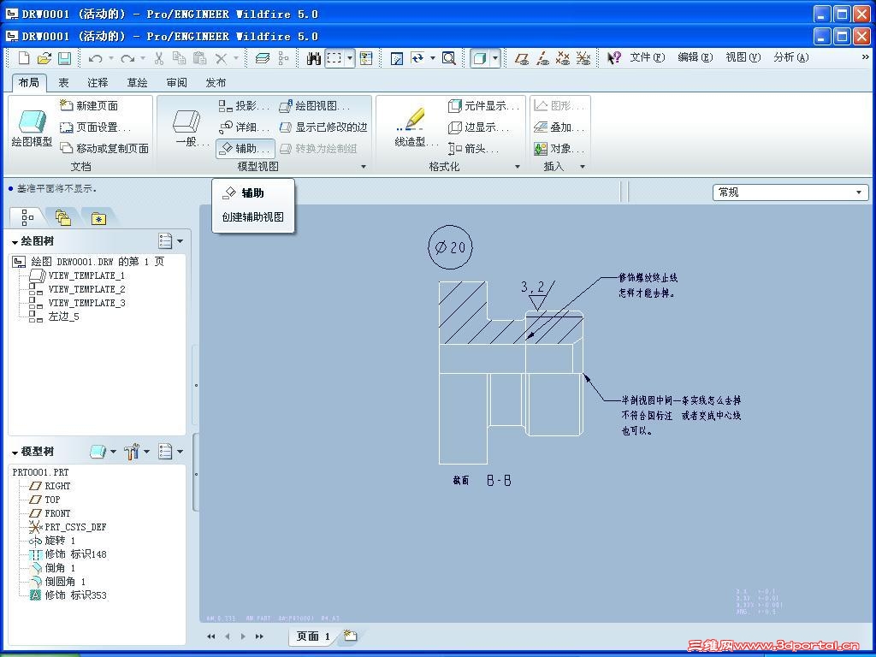The height and width of the screenshot is (657, 876).
Task: Collapse the 绘图树 panel
Action: [15, 242]
